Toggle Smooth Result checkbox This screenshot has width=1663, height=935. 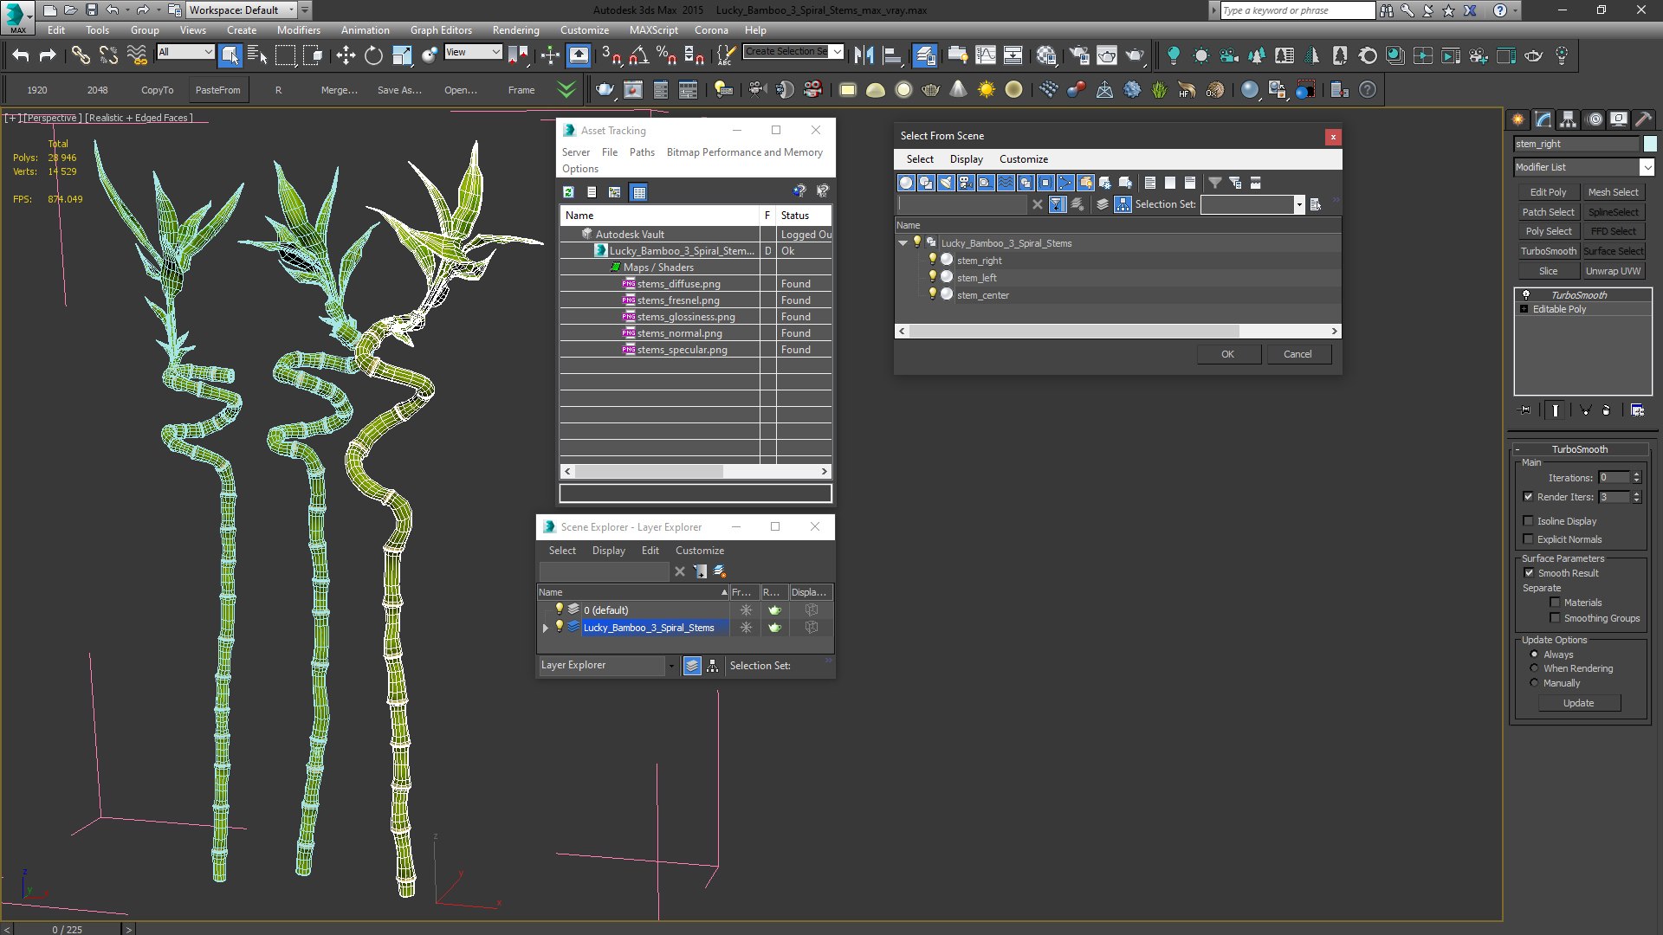(1529, 573)
